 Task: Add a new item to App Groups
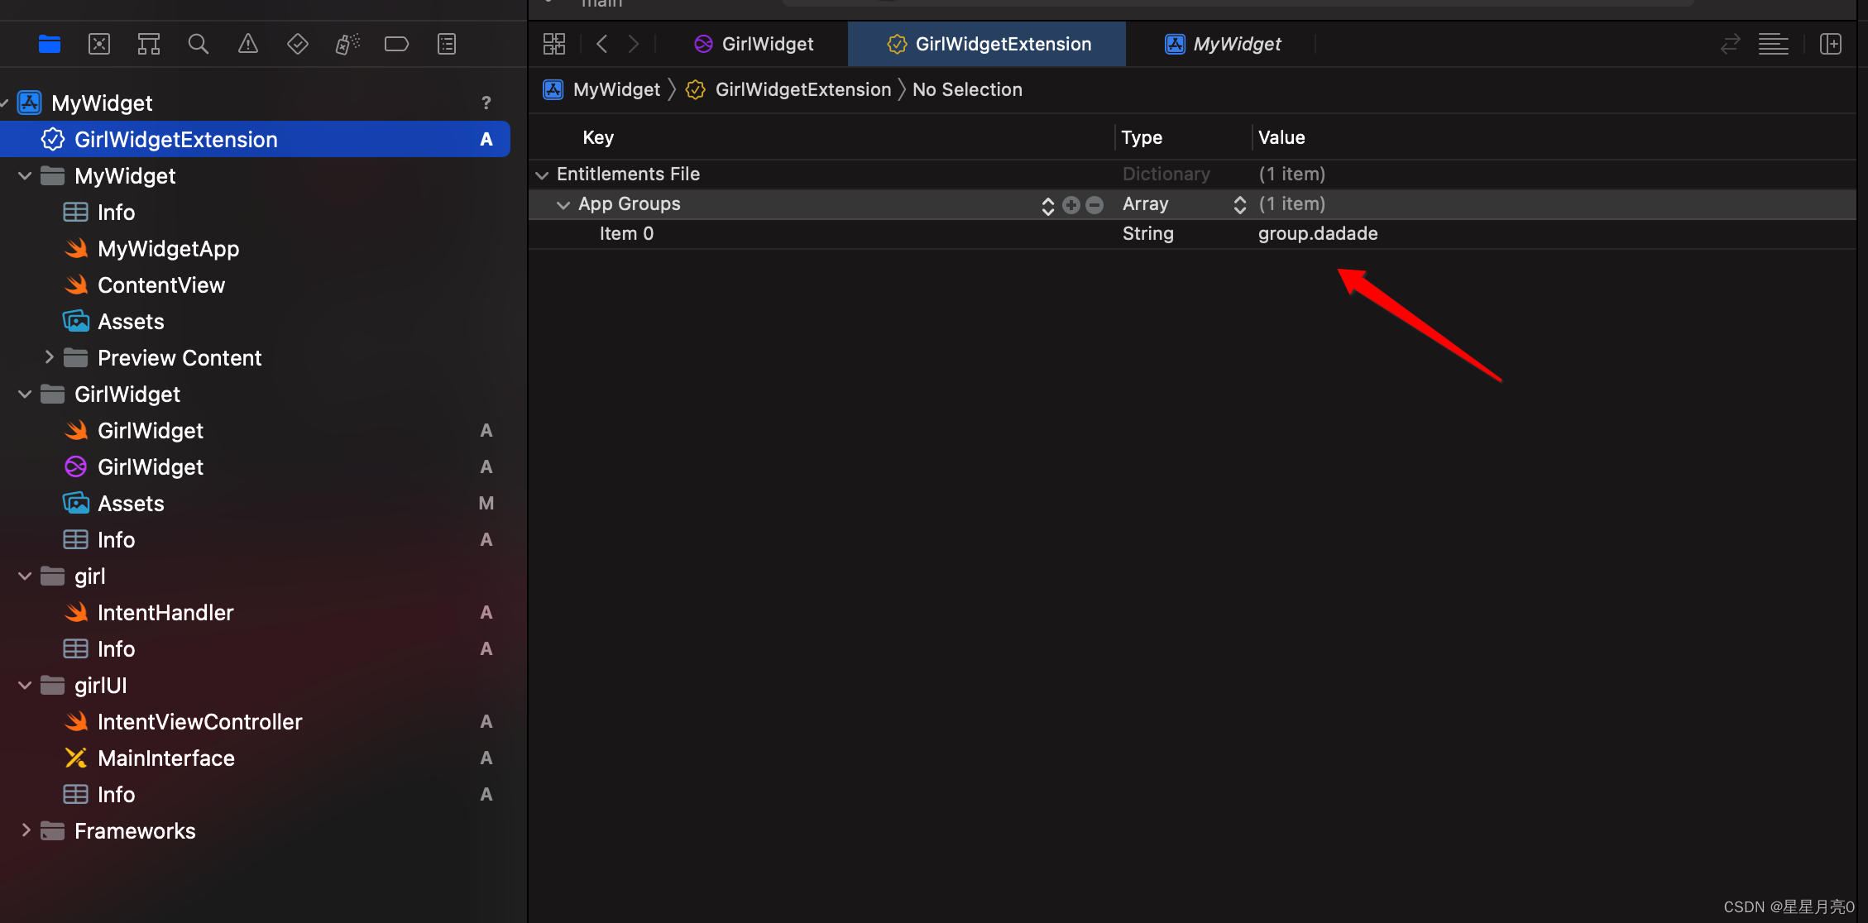pos(1071,205)
